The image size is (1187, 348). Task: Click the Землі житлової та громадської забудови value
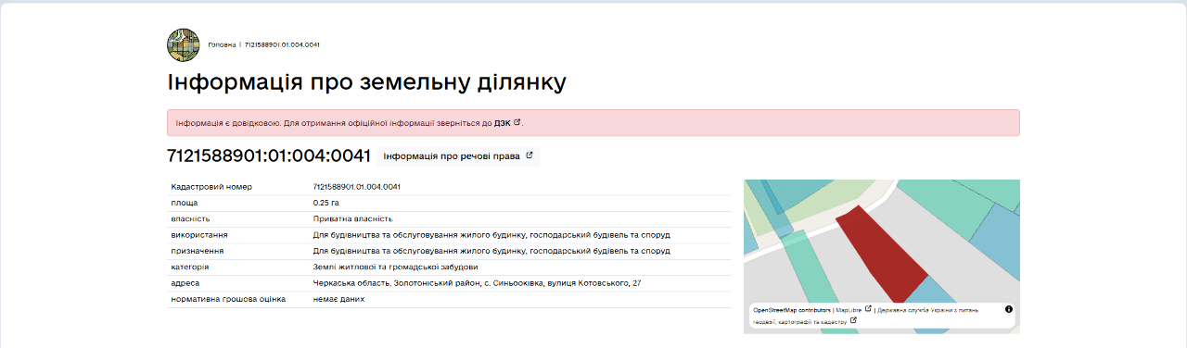(396, 267)
